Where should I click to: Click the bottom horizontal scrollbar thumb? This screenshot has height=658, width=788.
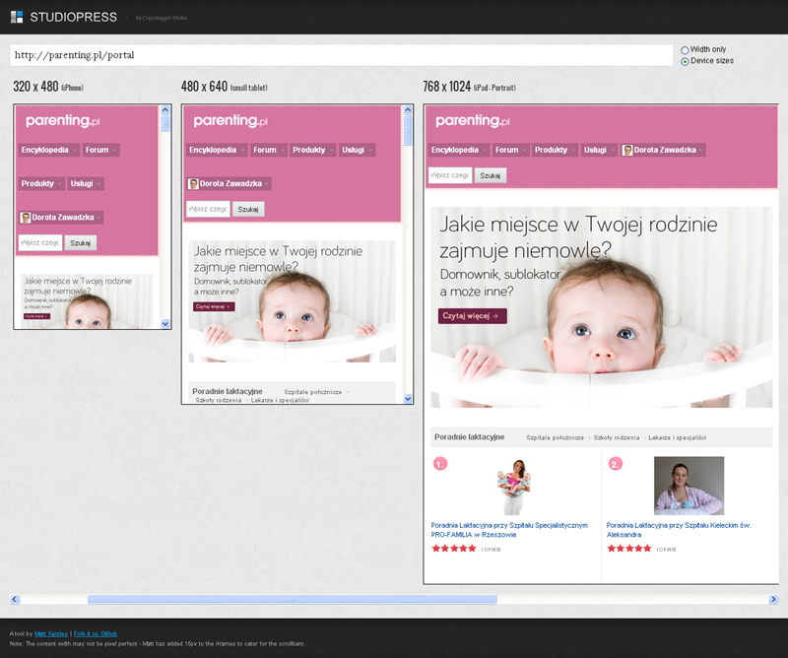[292, 599]
